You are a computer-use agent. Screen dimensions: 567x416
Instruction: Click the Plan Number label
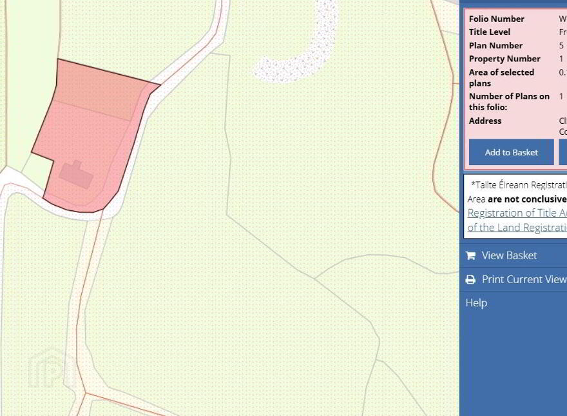tap(495, 46)
